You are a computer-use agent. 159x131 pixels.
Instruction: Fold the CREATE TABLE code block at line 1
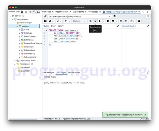coord(47,30)
